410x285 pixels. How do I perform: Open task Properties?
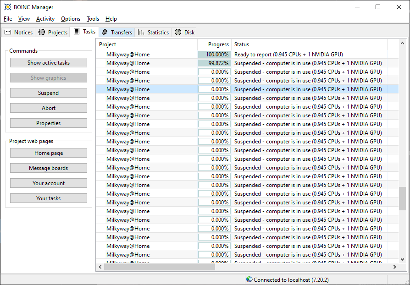[49, 123]
